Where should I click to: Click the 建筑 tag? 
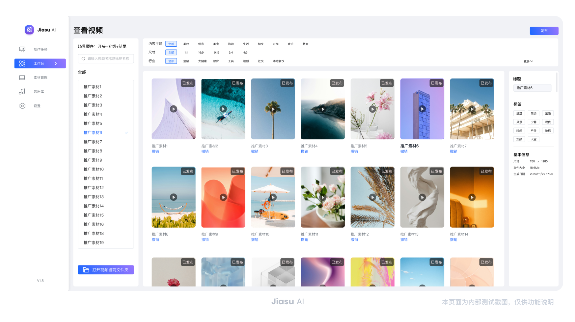point(519,114)
